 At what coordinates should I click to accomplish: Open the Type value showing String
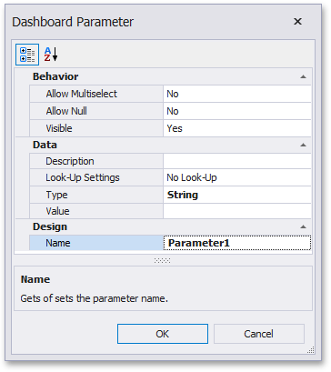(x=237, y=195)
